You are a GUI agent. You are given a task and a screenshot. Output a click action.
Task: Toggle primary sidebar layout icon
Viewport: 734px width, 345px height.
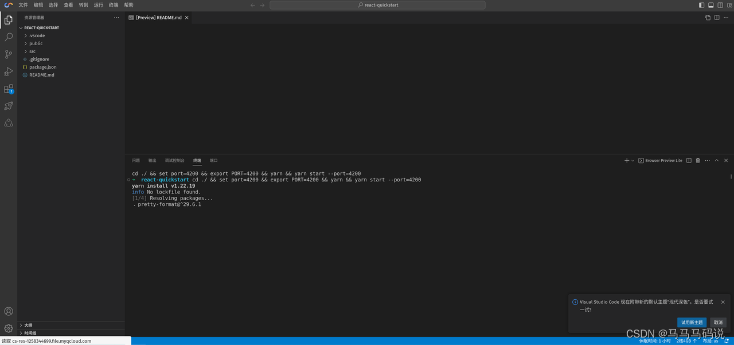[x=701, y=5]
